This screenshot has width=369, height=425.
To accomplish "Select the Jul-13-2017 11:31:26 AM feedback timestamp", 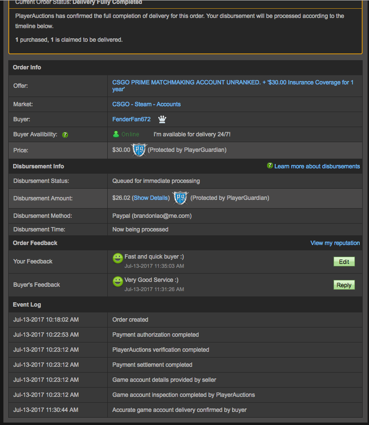I will 154,290.
